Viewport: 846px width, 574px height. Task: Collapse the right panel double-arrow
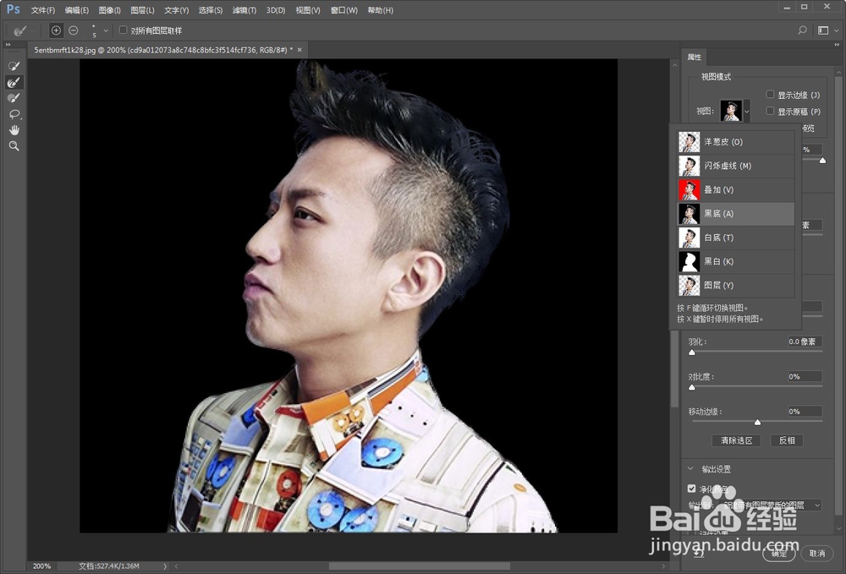pos(837,45)
